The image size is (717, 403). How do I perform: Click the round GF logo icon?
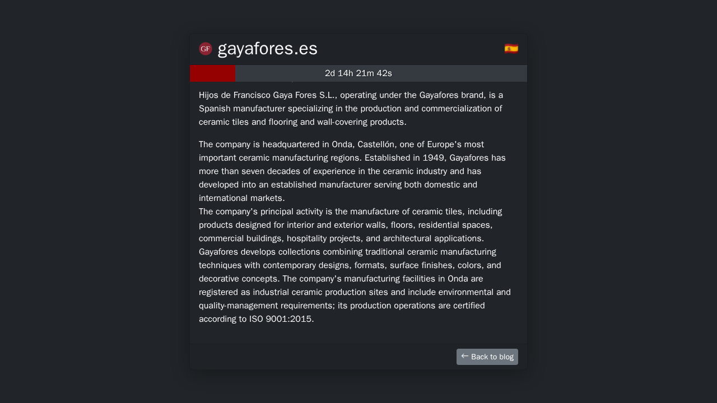[206, 49]
